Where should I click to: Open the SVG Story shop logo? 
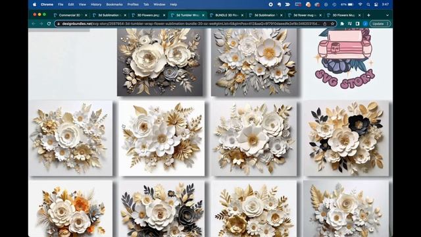[345, 58]
